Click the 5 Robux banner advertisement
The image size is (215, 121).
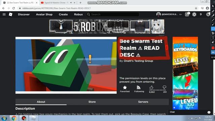click(107, 27)
